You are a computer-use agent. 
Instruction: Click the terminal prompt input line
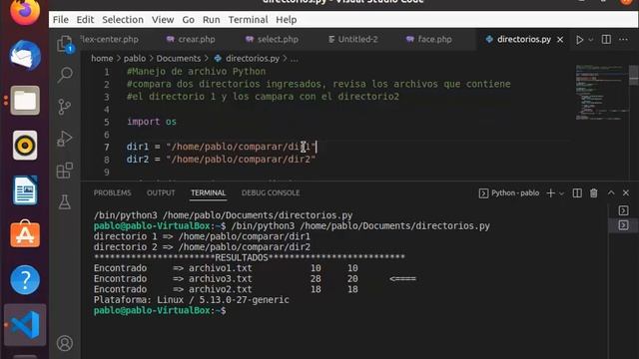click(160, 310)
